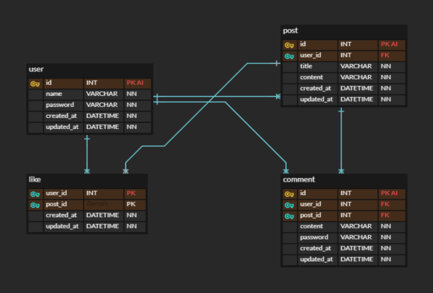433x293 pixels.
Task: Click the yellow primary key icon in user table
Action: coord(35,83)
